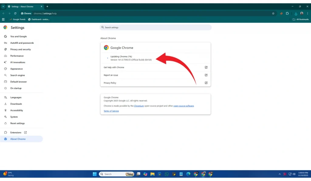Open AI innovations settings page
The width and height of the screenshot is (311, 181).
[x=18, y=62]
